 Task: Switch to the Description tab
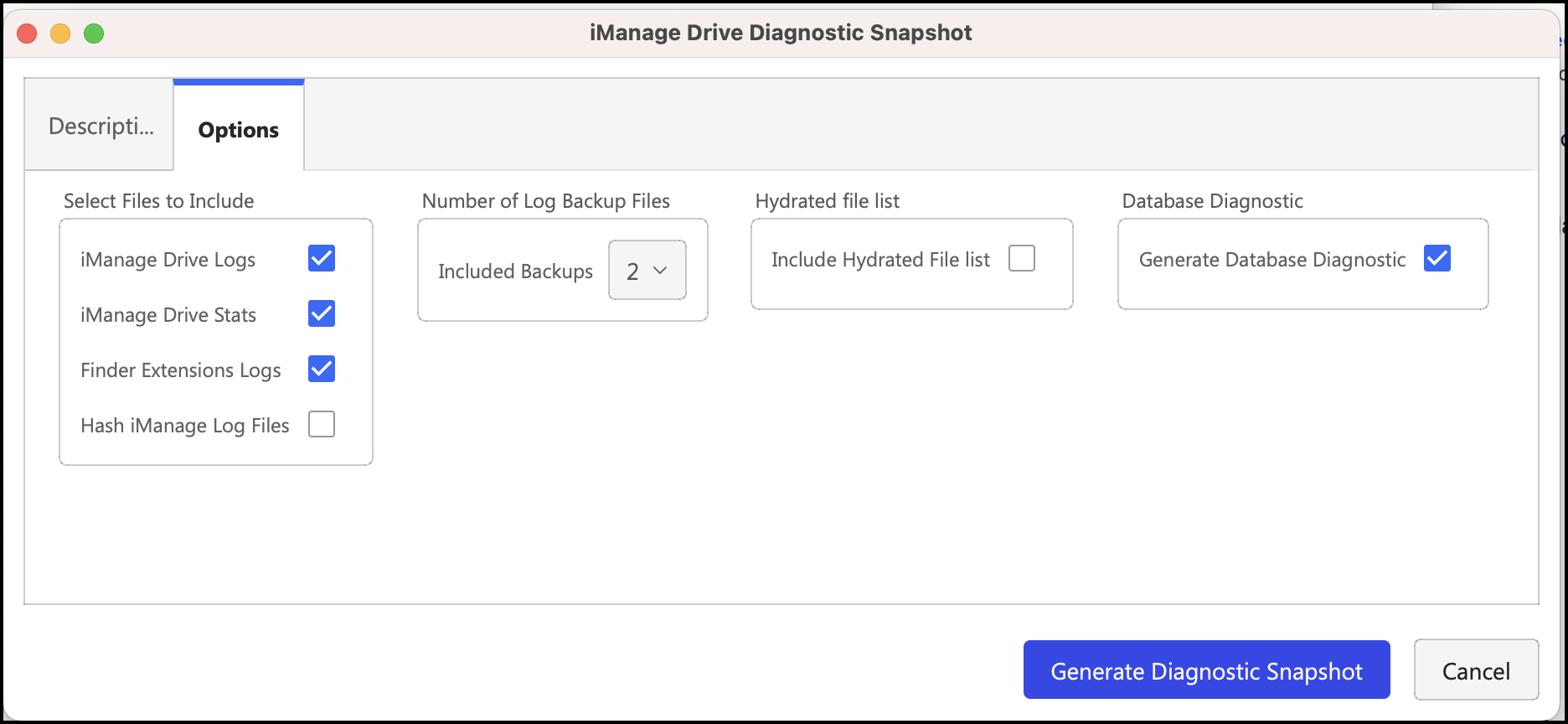click(101, 127)
